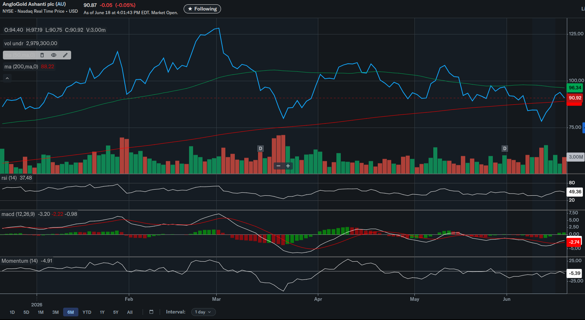
Task: Select the YTD range tab
Action: (87, 312)
